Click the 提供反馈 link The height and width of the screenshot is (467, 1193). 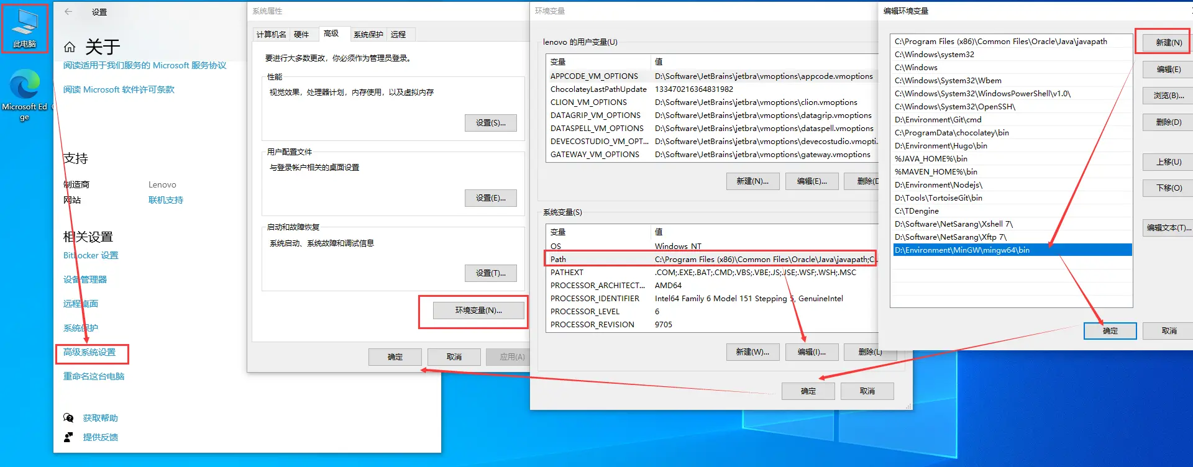pos(101,437)
